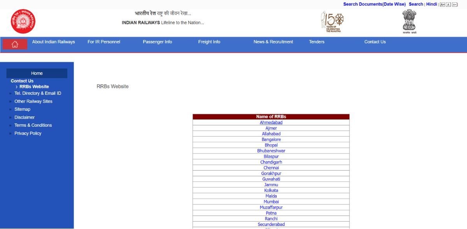Reset font size with plain A icon
Viewport: 467px width, 229px height.
click(448, 5)
